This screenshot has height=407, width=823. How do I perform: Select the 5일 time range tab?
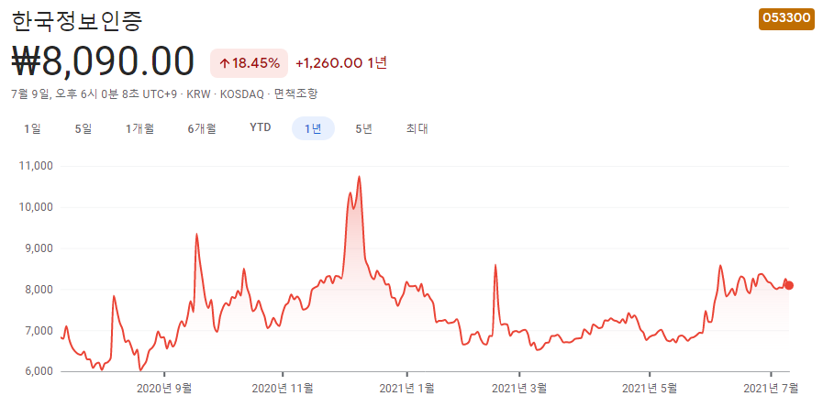[83, 128]
